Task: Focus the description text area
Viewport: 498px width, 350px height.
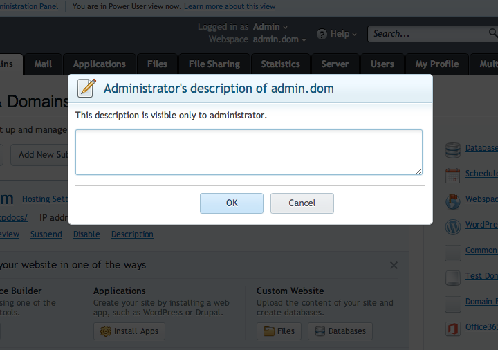Action: coord(249,152)
